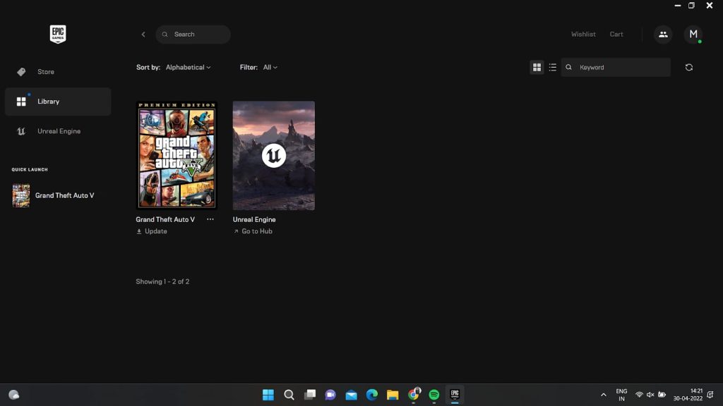This screenshot has height=406, width=723.
Task: Click the profile avatar with letter M
Action: tap(693, 34)
